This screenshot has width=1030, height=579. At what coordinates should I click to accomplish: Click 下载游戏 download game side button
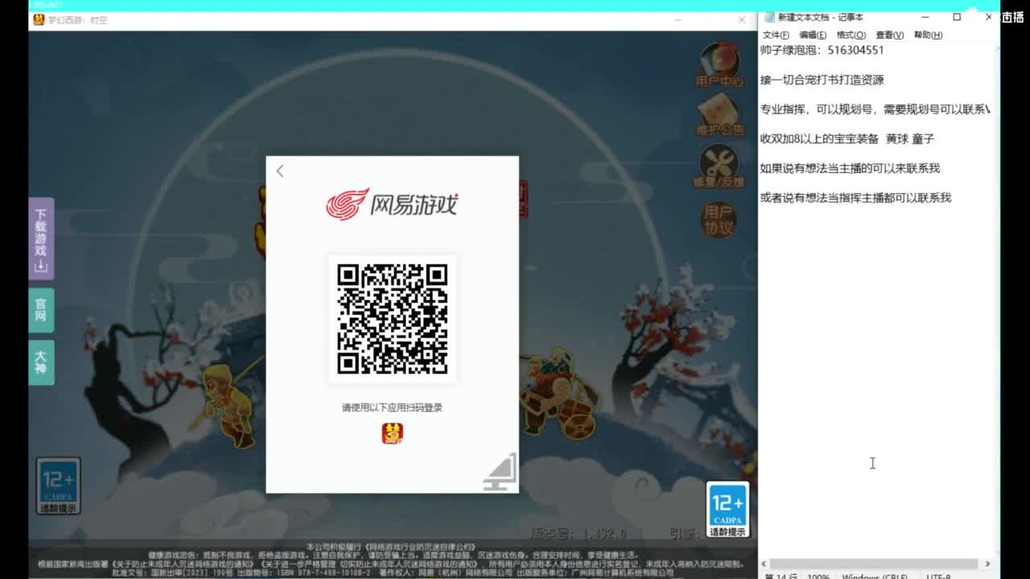coord(41,239)
